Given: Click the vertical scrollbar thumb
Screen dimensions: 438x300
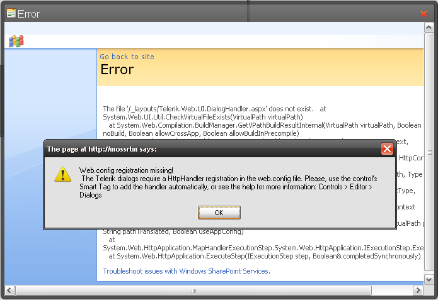Looking at the screenshot, I should pyautogui.click(x=429, y=152).
